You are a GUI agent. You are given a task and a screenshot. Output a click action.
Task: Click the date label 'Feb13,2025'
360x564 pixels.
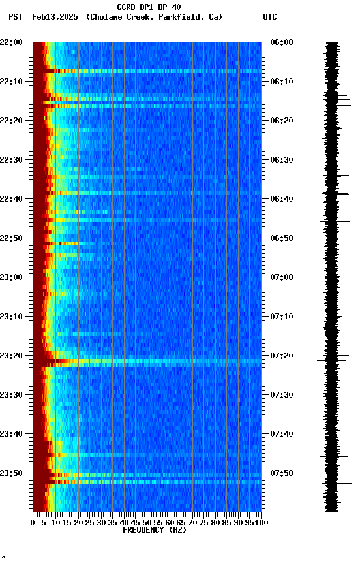55,17
